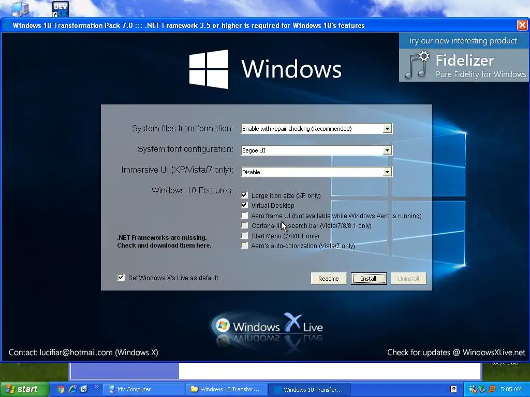Click the DEV shortcut desktop icon
This screenshot has width=530, height=397.
coord(61,9)
